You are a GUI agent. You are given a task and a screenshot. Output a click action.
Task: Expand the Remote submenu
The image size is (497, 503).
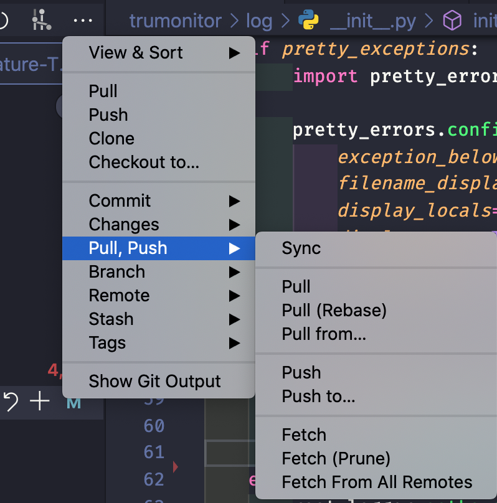[x=119, y=296]
